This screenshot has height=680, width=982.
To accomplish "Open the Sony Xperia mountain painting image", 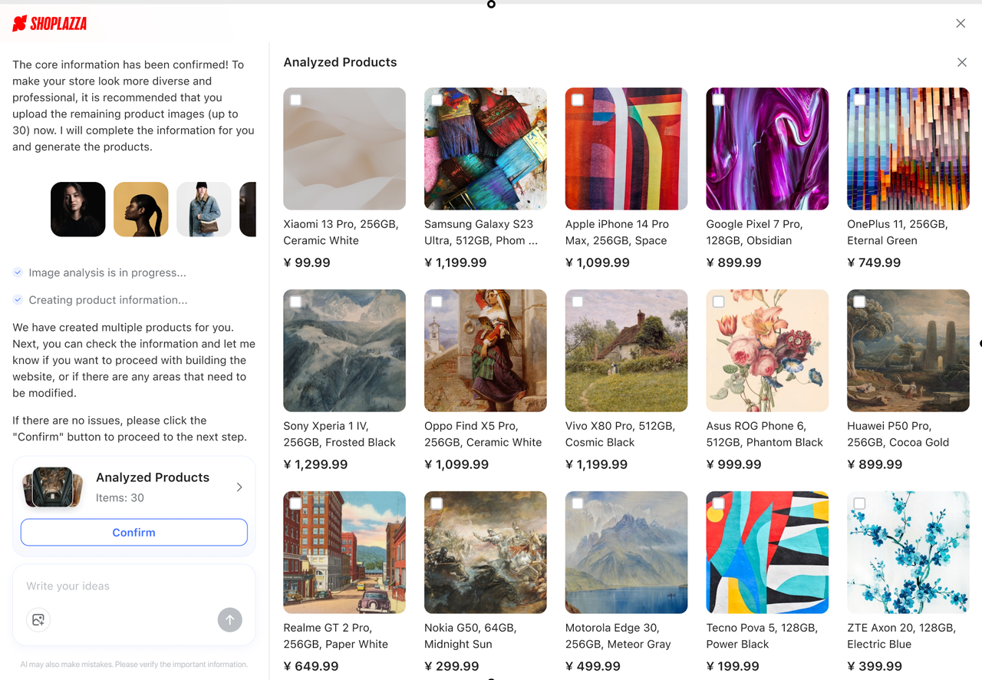I will [x=344, y=351].
